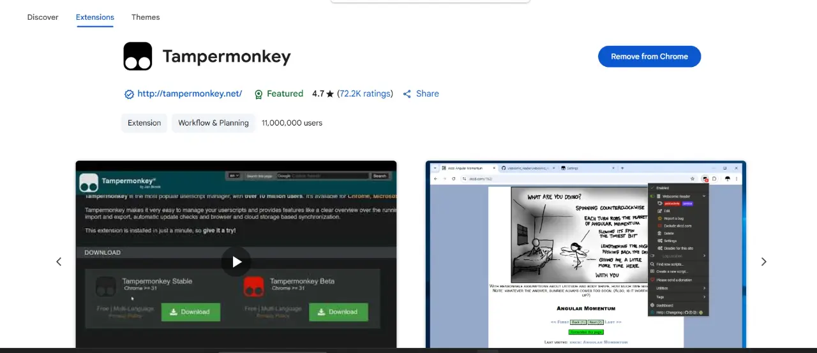Open the 72.2K ratings link
The image size is (817, 353).
click(365, 94)
